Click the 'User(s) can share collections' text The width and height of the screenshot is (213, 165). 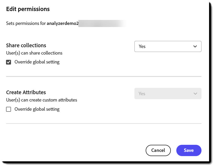click(x=34, y=53)
